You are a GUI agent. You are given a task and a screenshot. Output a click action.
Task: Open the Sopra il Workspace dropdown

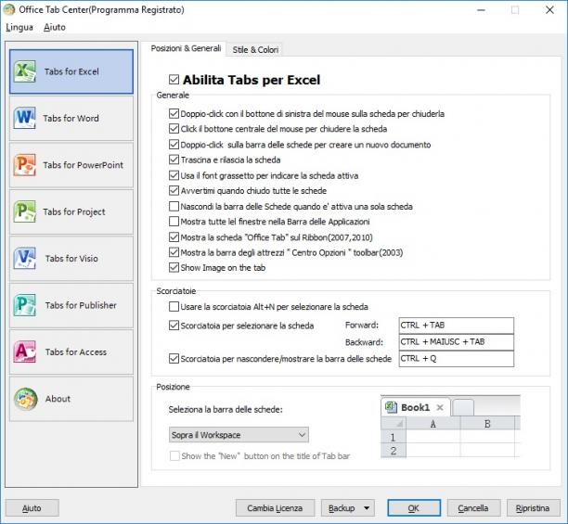[239, 435]
